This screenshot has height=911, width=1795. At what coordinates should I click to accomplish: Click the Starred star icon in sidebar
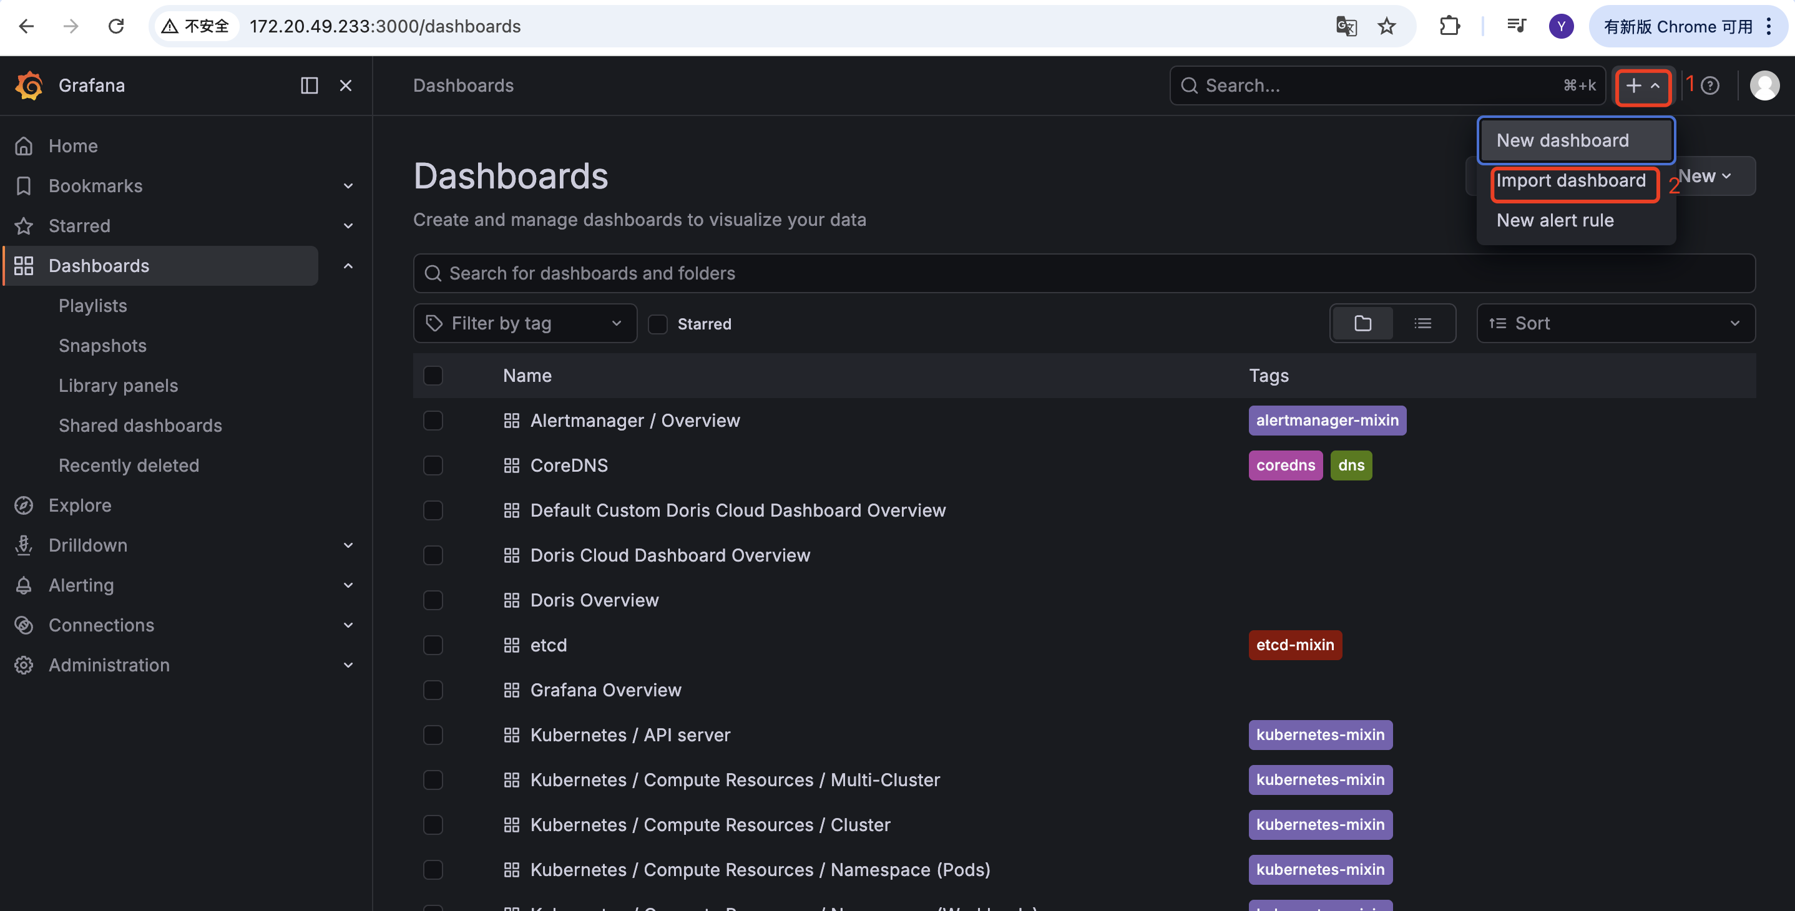(24, 226)
